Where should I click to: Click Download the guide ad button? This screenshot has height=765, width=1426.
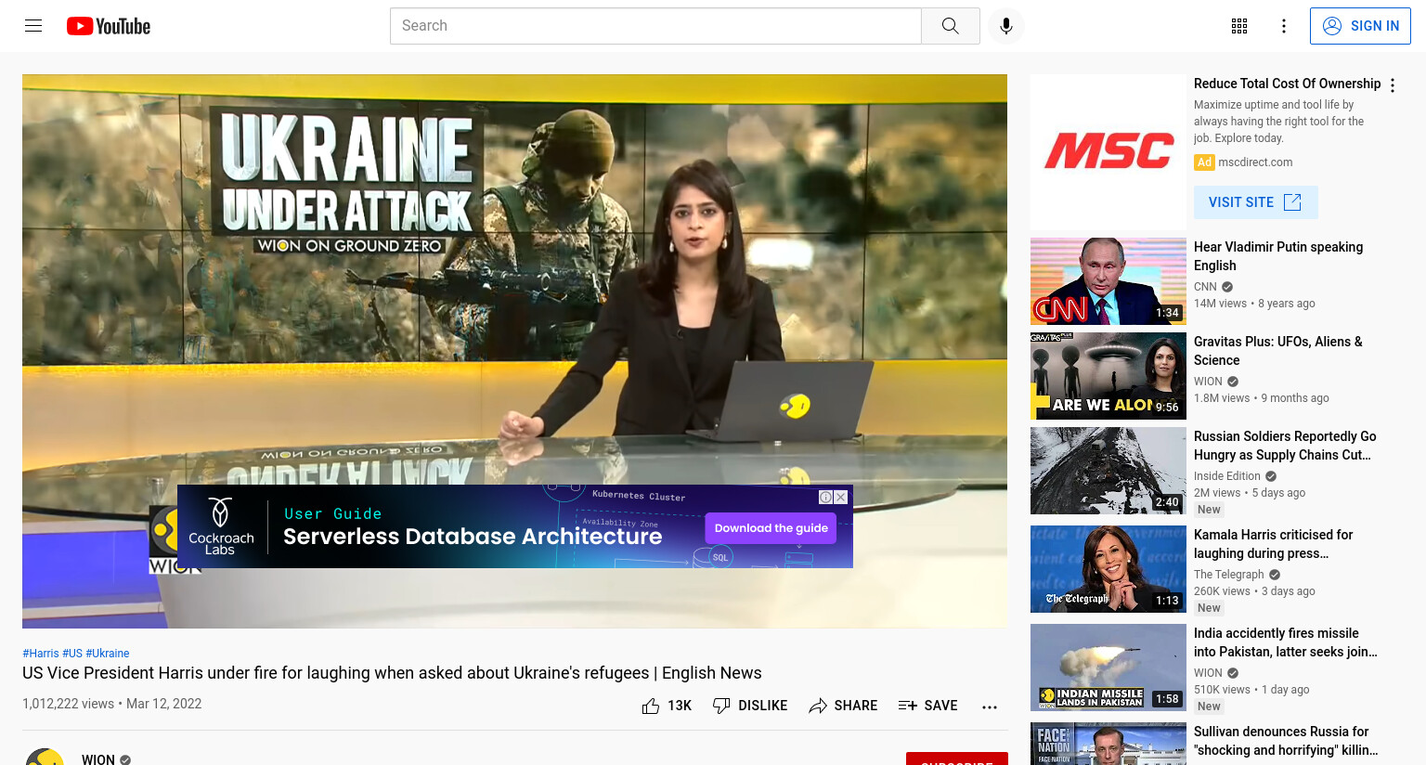coord(771,528)
